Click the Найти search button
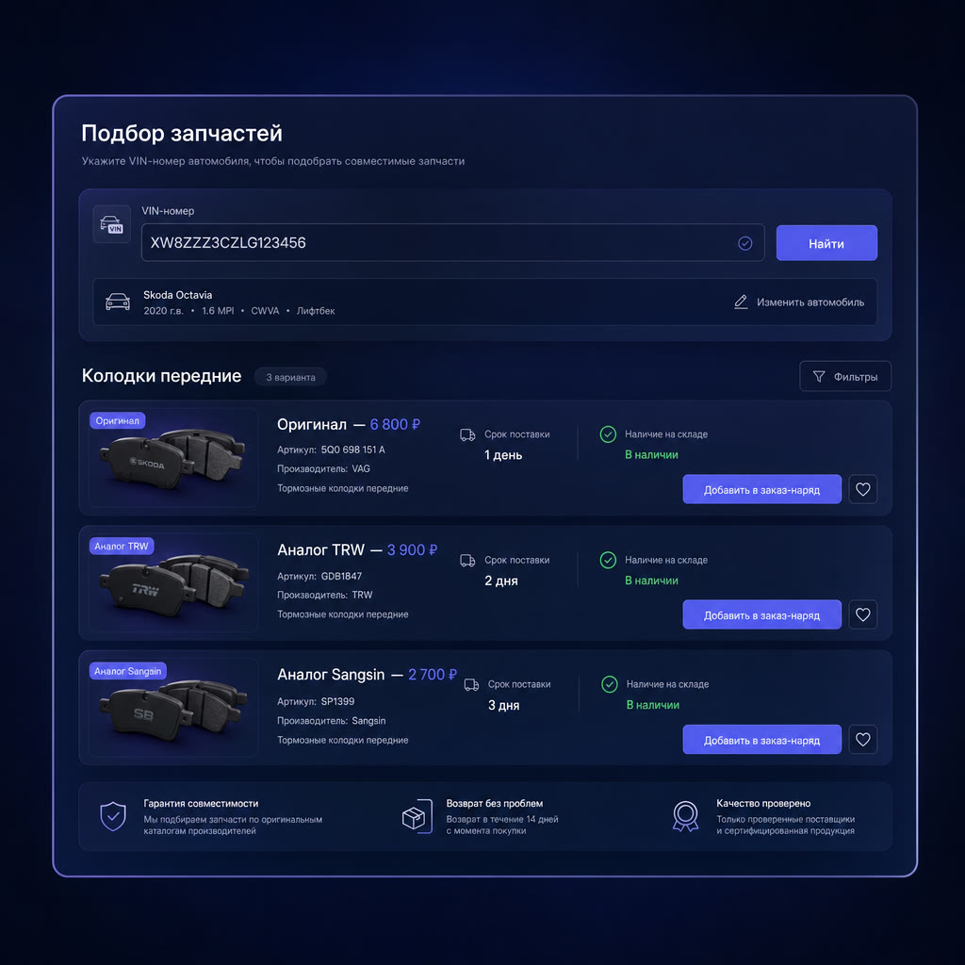This screenshot has height=965, width=965. pyautogui.click(x=826, y=243)
